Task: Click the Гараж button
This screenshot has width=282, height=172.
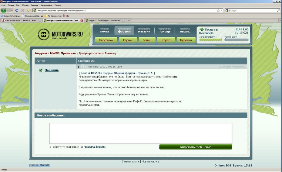Action: point(128,40)
